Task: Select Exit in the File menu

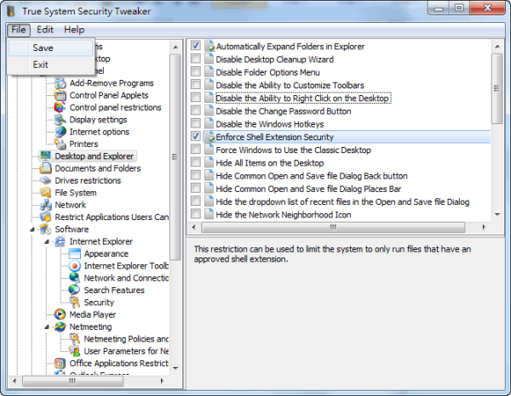Action: tap(41, 65)
